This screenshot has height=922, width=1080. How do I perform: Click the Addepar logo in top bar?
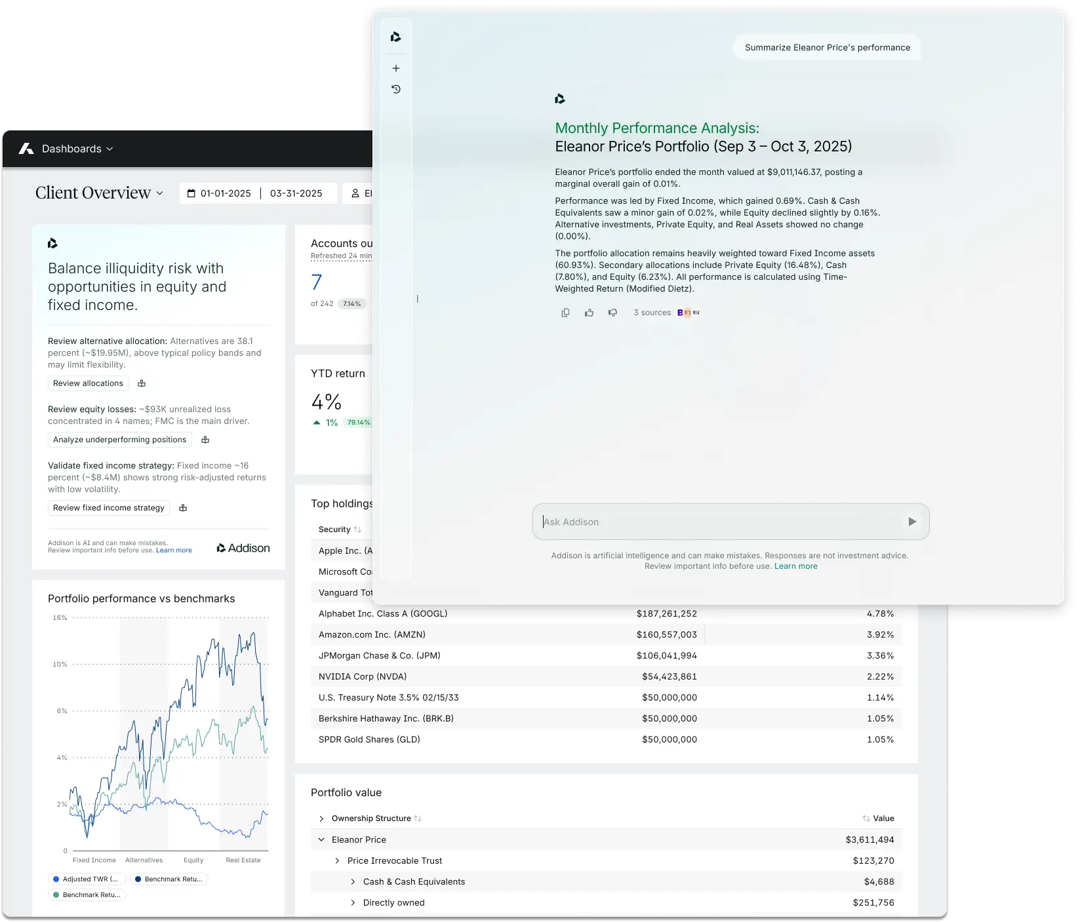26,149
